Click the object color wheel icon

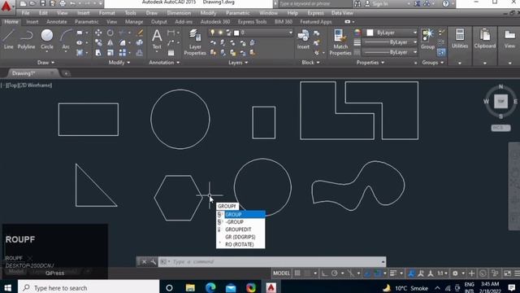pos(357,33)
